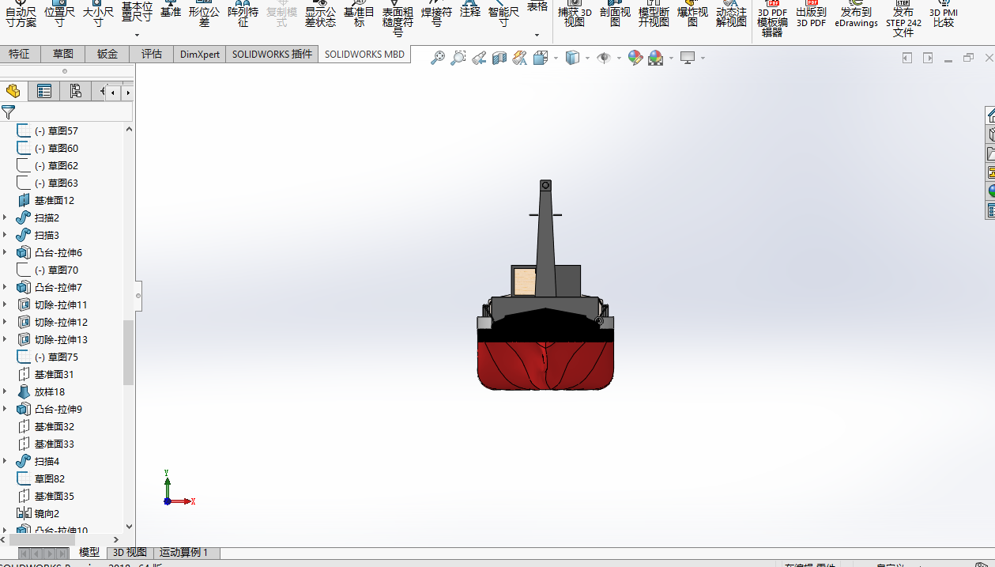Expand the 凸台-拉伸6 feature in tree
This screenshot has height=567, width=995.
(x=6, y=252)
